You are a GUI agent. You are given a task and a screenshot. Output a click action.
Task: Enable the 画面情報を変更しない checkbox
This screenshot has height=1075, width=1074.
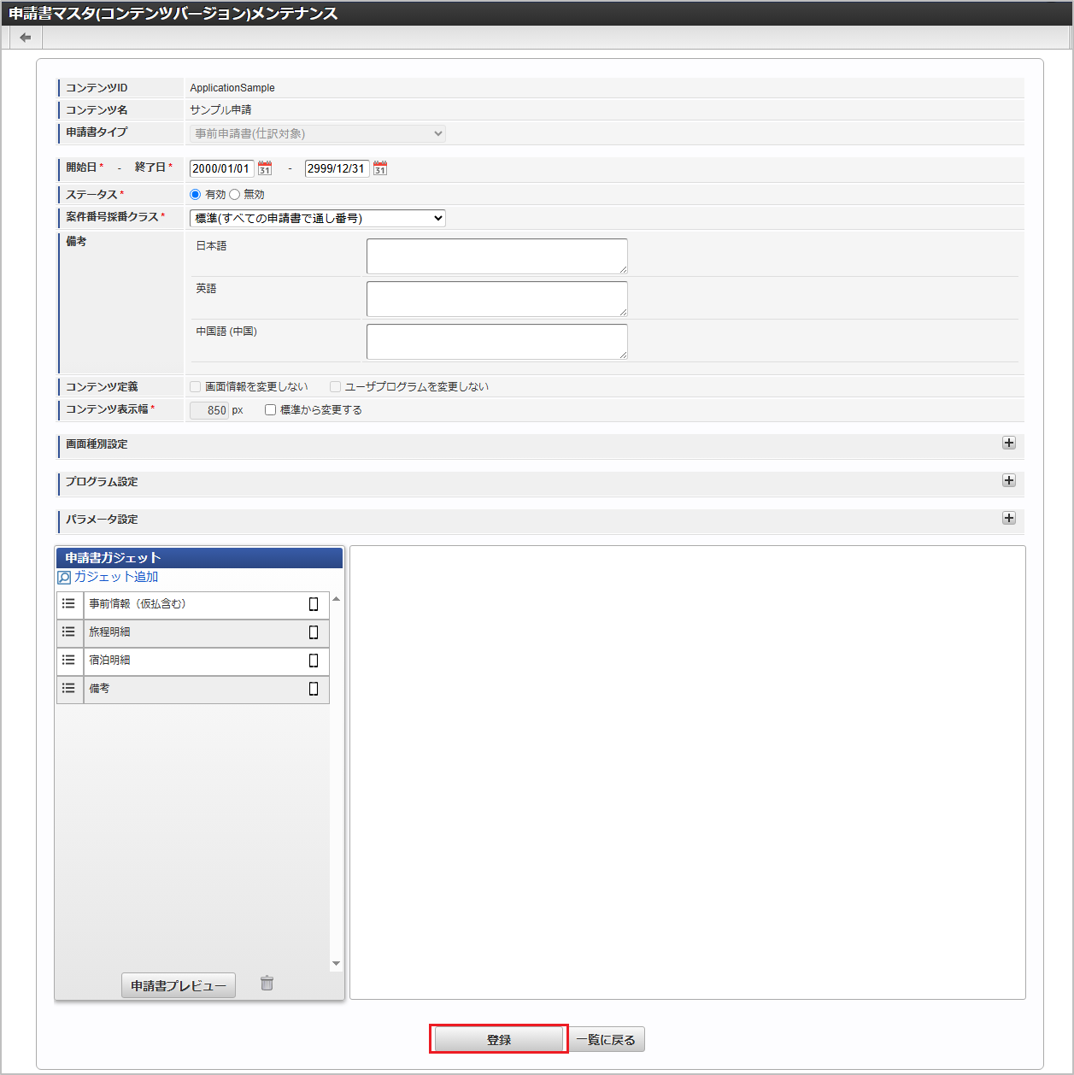[195, 386]
